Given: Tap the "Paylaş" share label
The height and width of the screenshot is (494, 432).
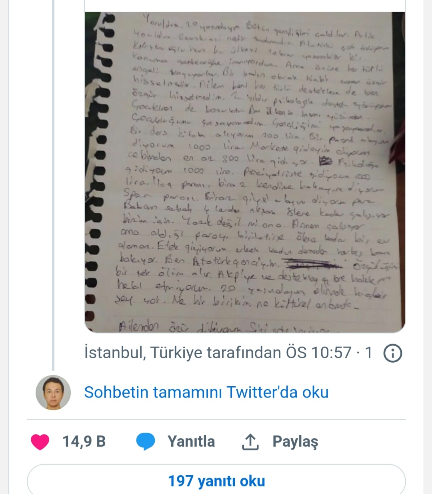Looking at the screenshot, I should [295, 442].
